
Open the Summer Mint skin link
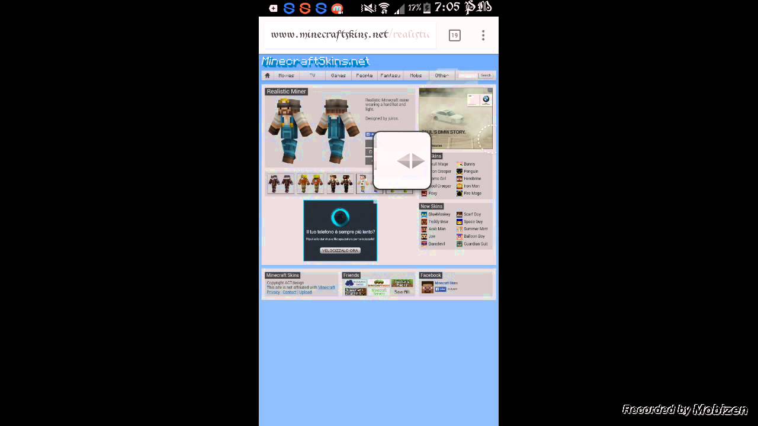pos(476,229)
